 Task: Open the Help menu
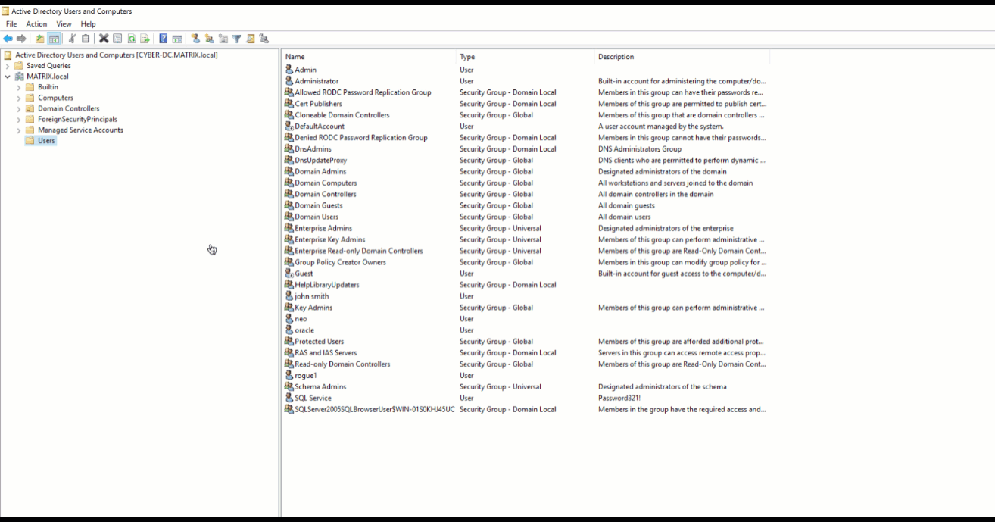tap(88, 24)
